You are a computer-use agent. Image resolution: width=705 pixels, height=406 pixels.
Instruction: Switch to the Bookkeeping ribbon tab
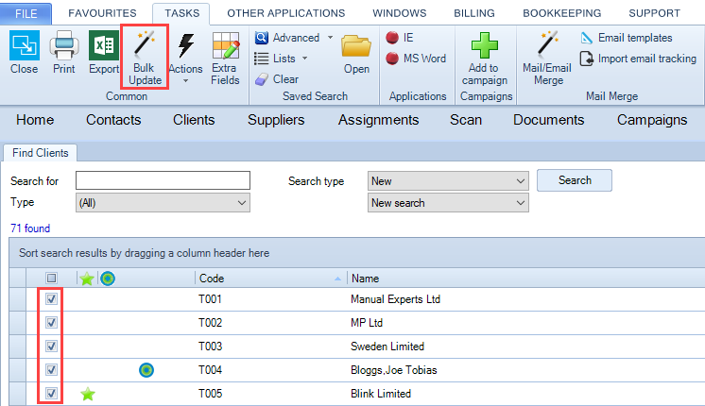coord(563,13)
